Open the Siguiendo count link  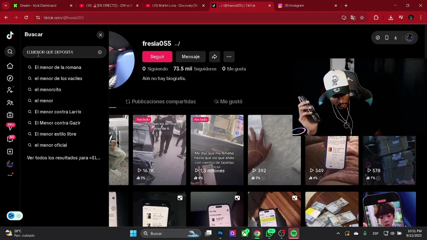(155, 69)
